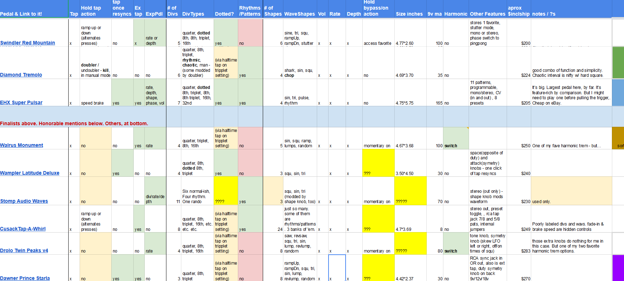624x281 pixels.
Task: Select the '4.75*5.75' size cell
Action: coord(410,92)
